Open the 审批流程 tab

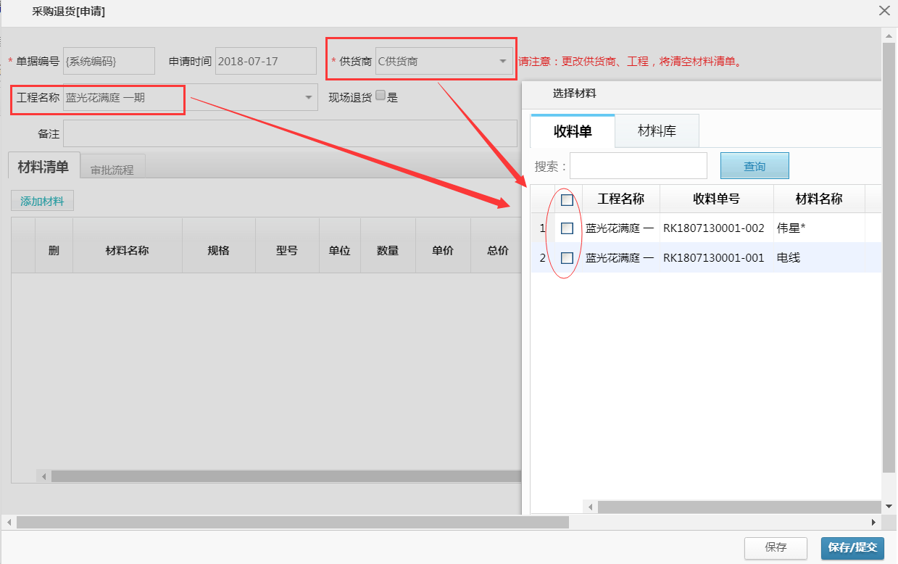(x=112, y=170)
